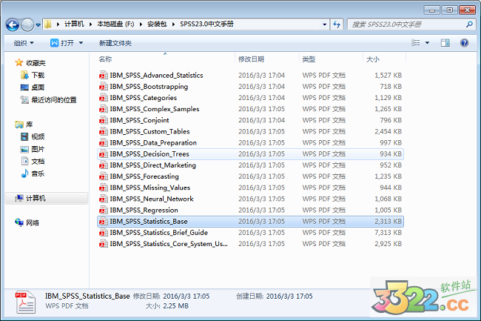Toggle the preview pane
Screen dimensions: 481x321
(x=445, y=43)
